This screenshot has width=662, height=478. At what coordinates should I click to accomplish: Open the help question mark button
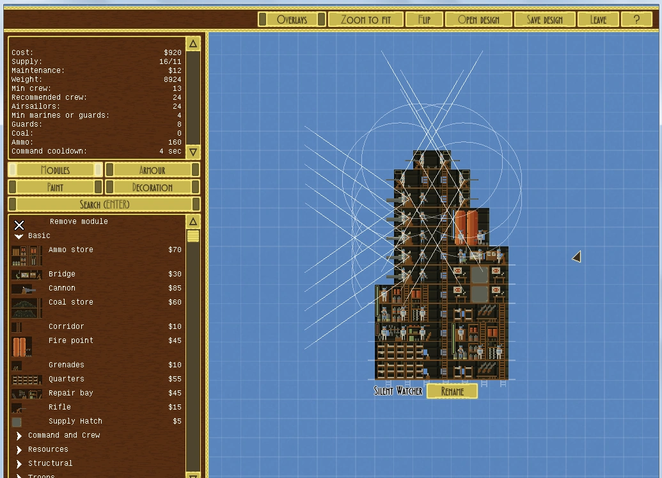(x=636, y=19)
